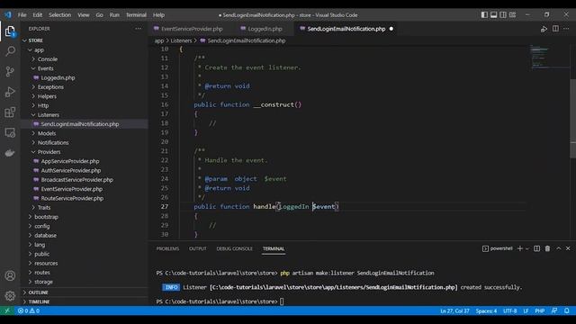The height and width of the screenshot is (324, 576).
Task: Open the Run menu
Action: point(114,15)
